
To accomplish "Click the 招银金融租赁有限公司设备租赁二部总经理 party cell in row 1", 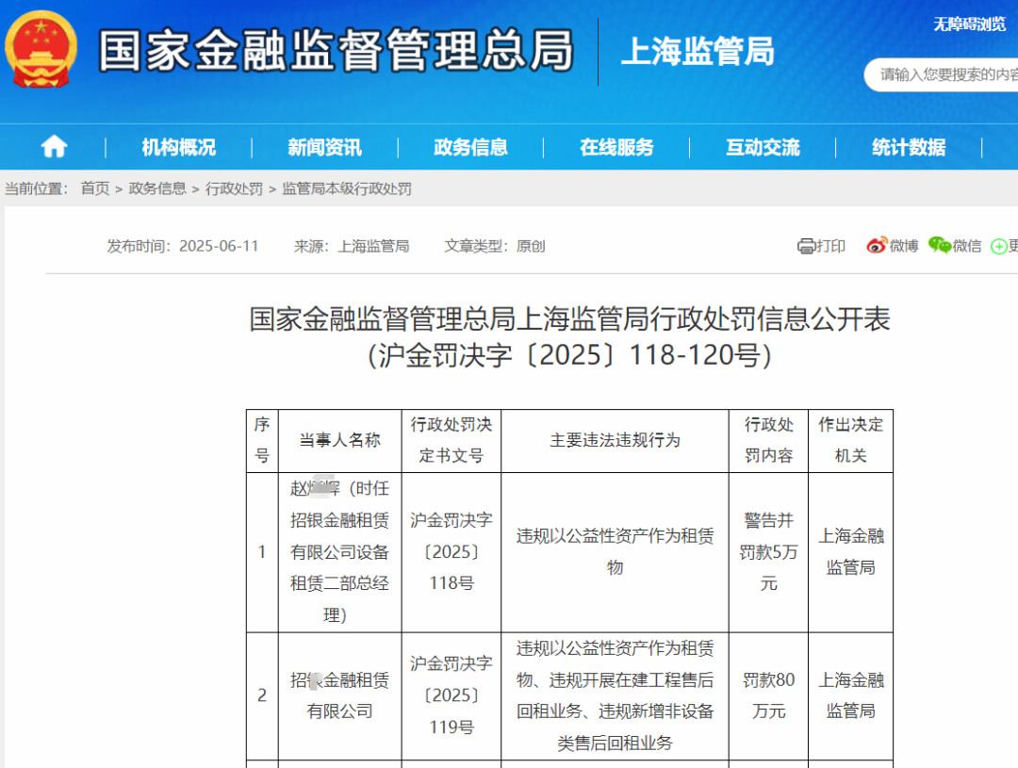I will 339,552.
